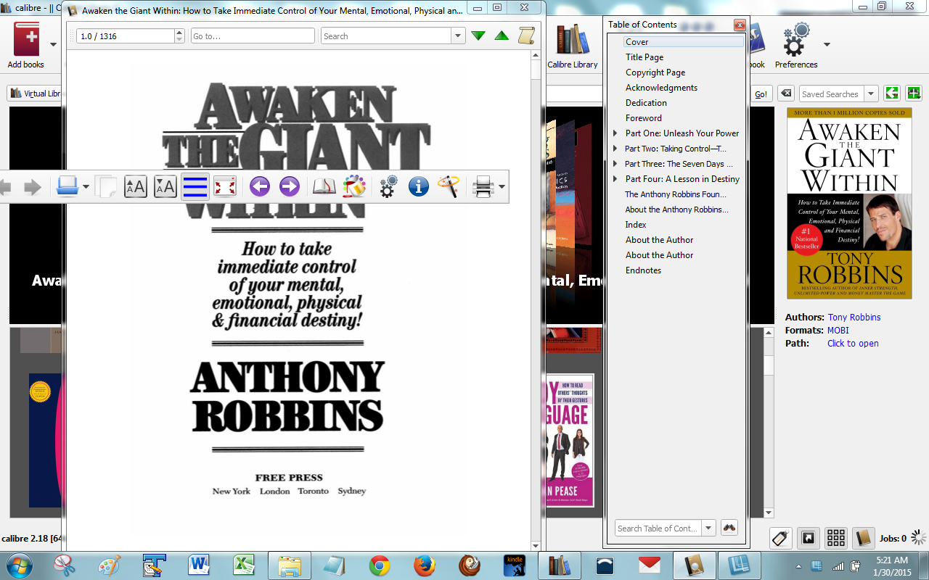Find previous match with green up arrow
This screenshot has width=929, height=580.
[x=502, y=36]
